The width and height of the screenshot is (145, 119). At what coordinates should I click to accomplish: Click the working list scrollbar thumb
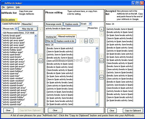click(x=97, y=71)
